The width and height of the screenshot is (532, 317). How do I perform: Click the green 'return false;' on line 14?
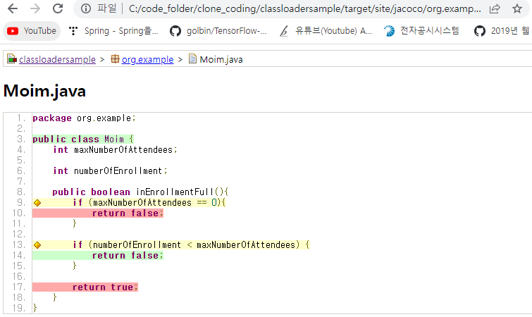click(x=128, y=255)
